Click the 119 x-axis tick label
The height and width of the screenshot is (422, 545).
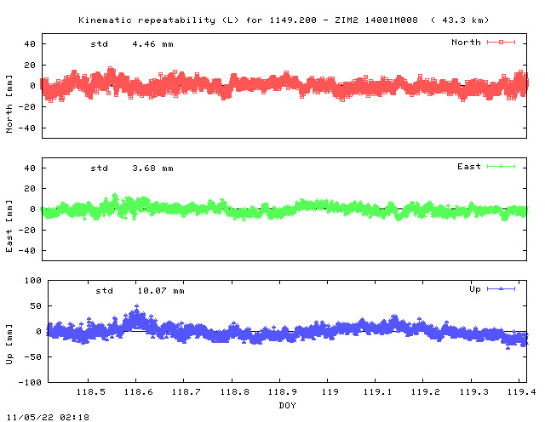[x=330, y=392]
